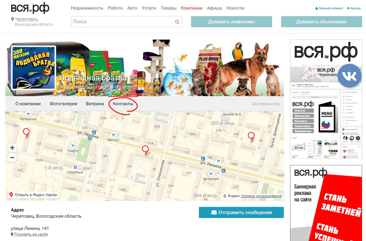Switch to the О компании tab
The image size is (366, 241).
pos(28,104)
